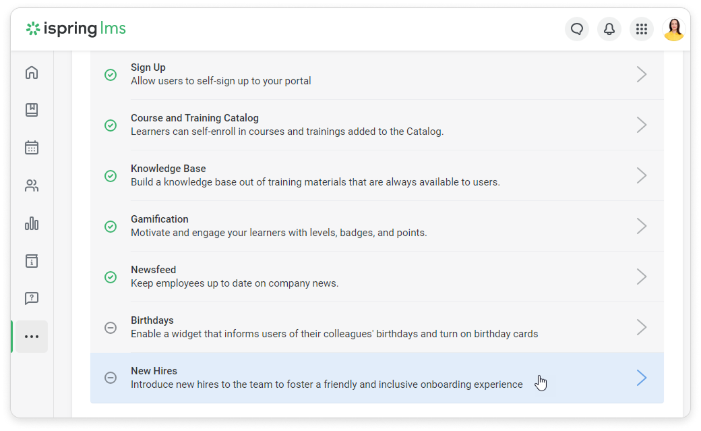This screenshot has width=701, height=431.
Task: Open the apps grid icon
Action: (x=642, y=29)
